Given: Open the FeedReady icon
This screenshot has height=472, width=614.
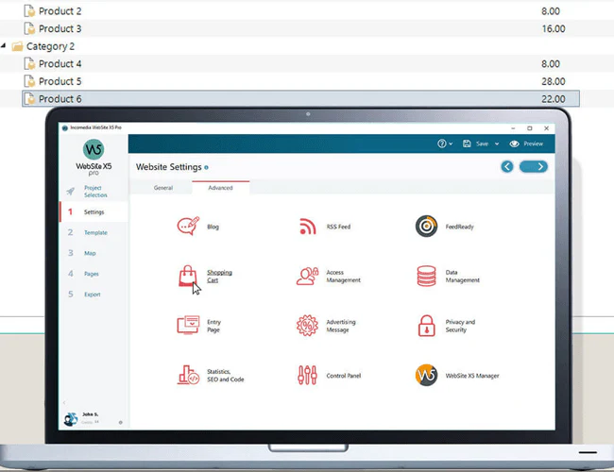Looking at the screenshot, I should [x=426, y=227].
